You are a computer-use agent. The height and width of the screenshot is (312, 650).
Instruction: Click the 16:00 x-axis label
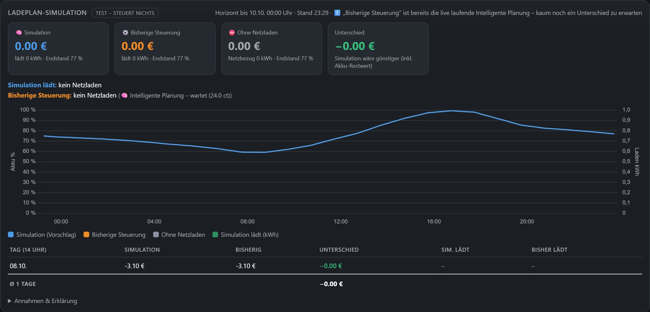click(x=434, y=222)
